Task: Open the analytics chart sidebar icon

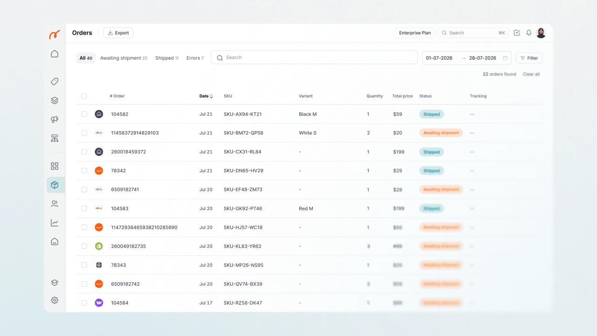Action: [55, 223]
